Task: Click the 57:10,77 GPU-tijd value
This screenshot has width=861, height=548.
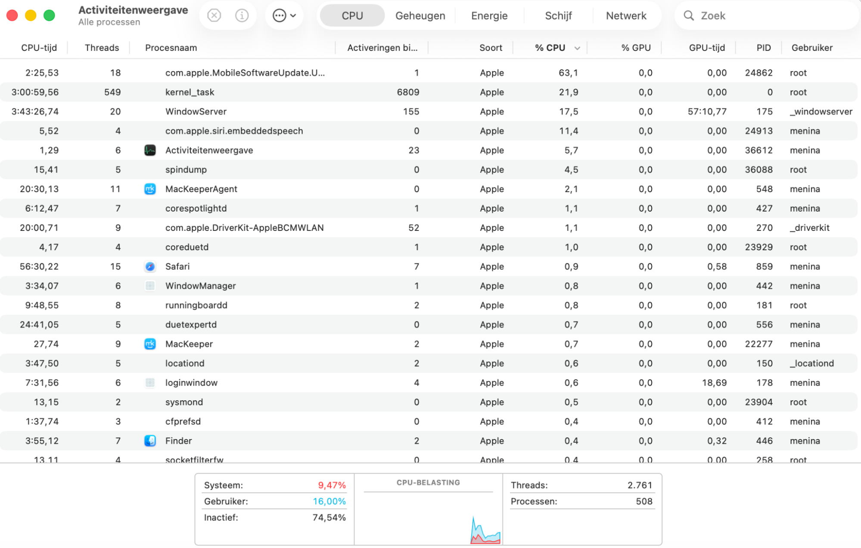Action: [707, 112]
